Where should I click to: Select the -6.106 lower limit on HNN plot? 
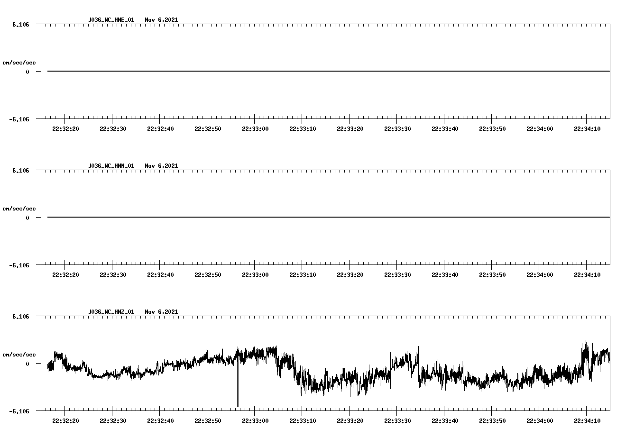click(19, 265)
